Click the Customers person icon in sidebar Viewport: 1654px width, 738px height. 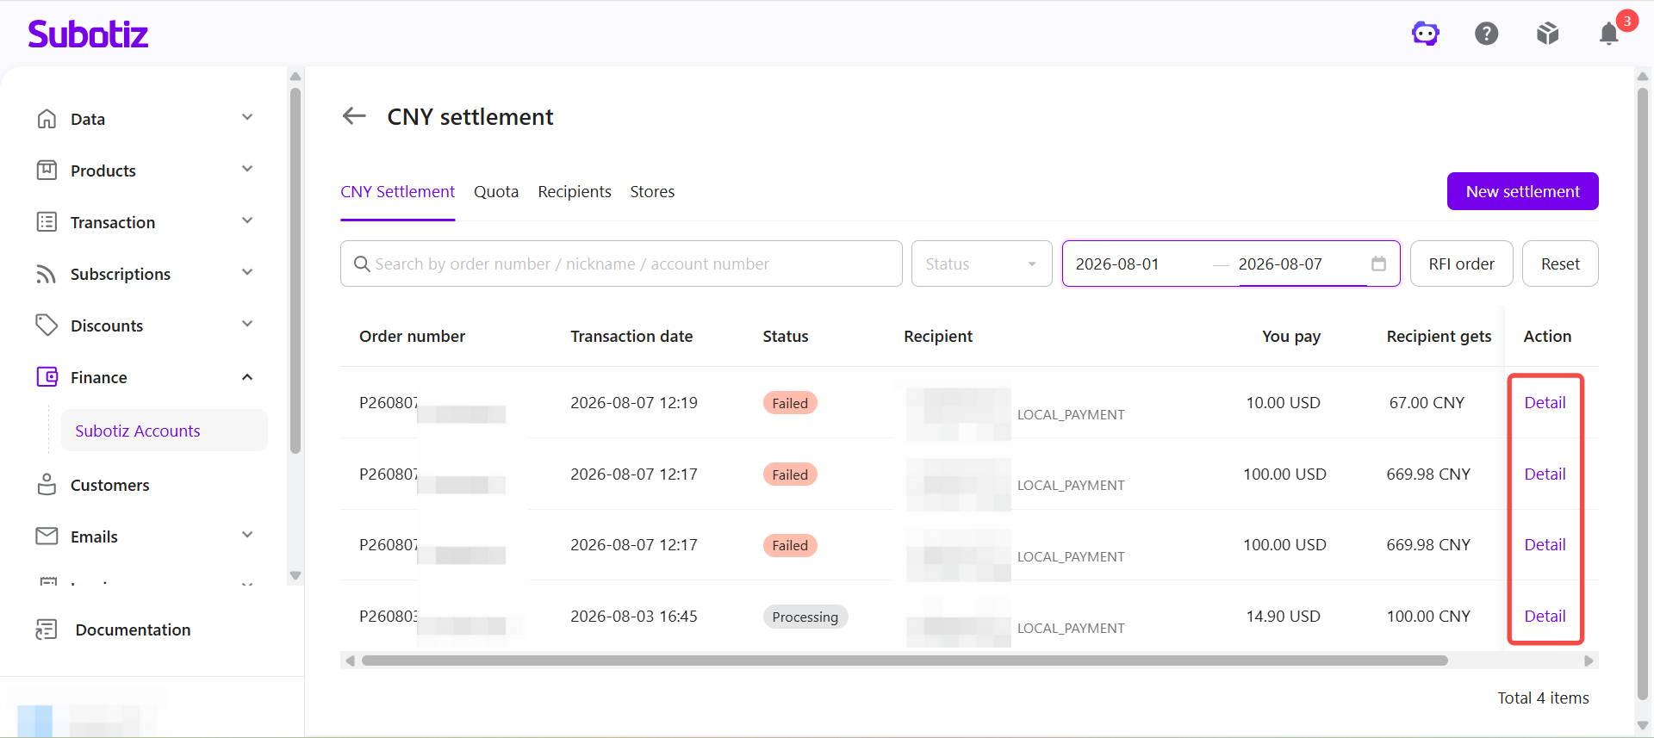tap(47, 485)
